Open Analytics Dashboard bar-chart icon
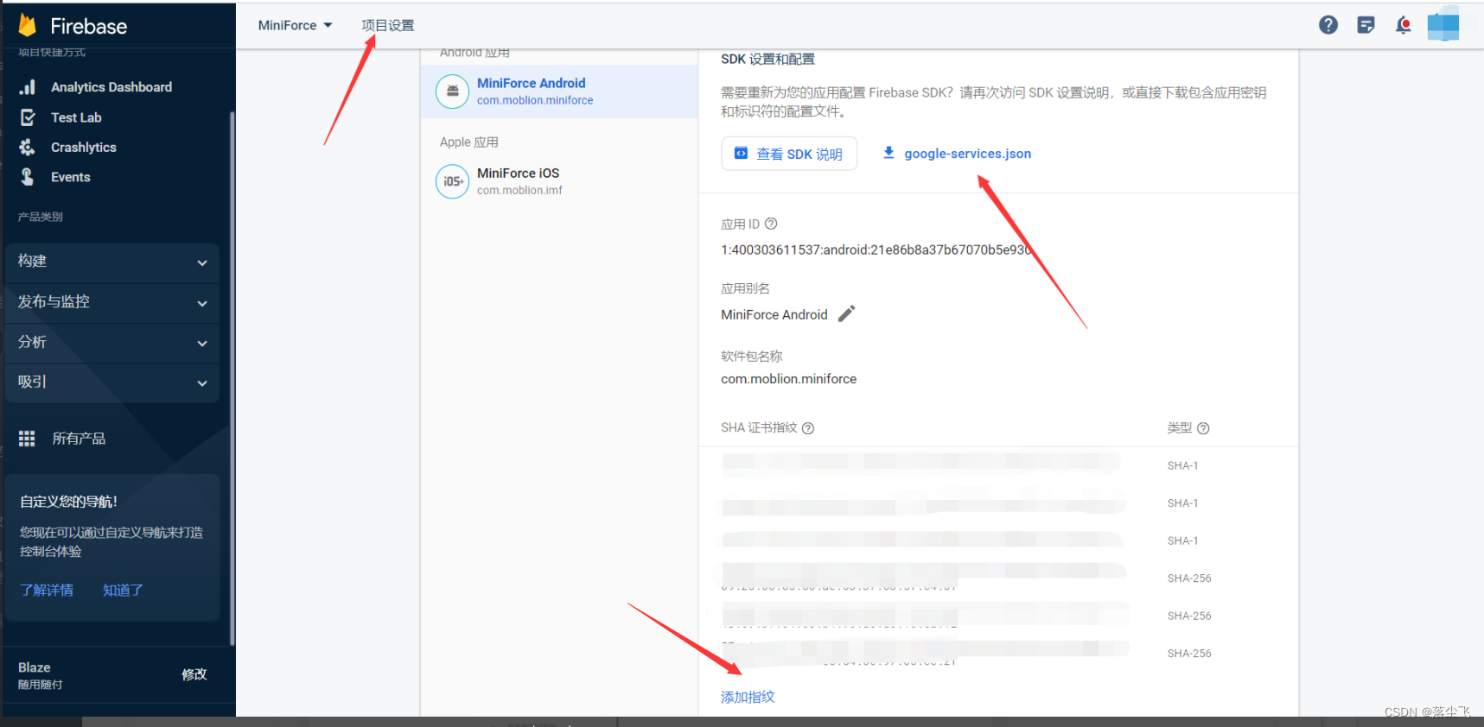 [x=28, y=87]
